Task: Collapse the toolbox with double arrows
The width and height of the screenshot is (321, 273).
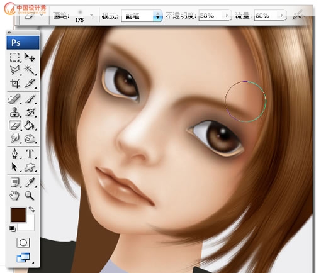Action: (9, 33)
